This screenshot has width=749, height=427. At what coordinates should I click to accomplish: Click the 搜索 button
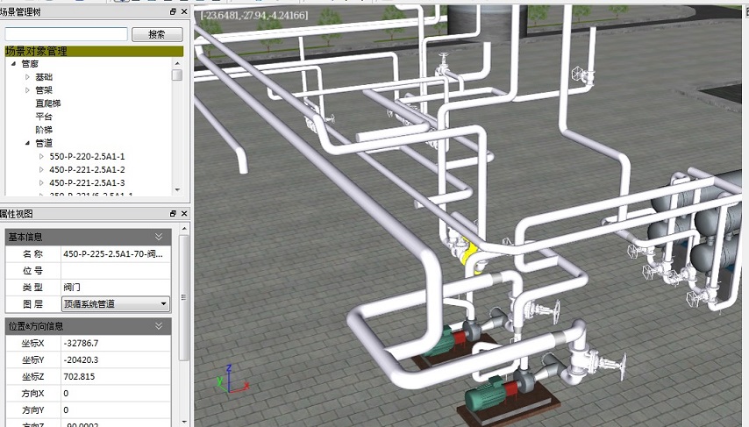157,35
